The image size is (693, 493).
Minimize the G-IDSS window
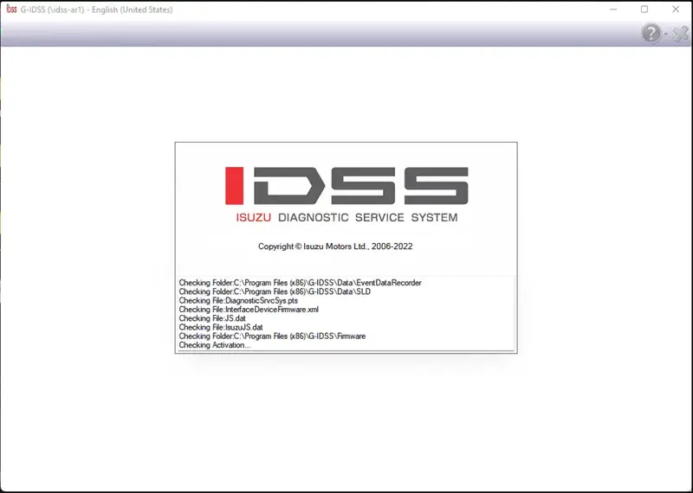point(613,10)
